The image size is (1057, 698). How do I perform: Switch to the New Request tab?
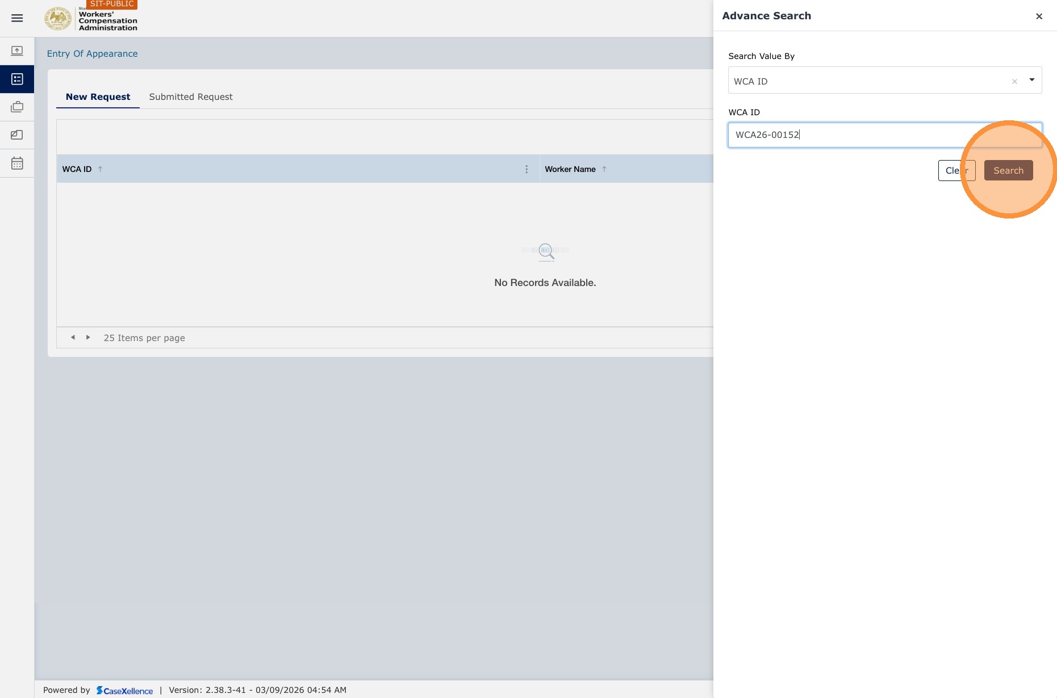coord(98,96)
